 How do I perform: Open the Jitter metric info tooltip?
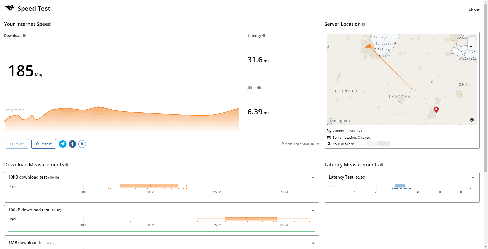coord(259,87)
